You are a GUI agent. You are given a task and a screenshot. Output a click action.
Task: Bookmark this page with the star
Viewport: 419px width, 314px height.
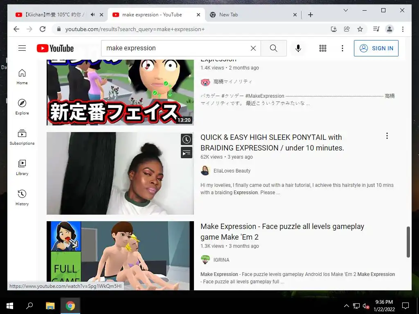[360, 29]
